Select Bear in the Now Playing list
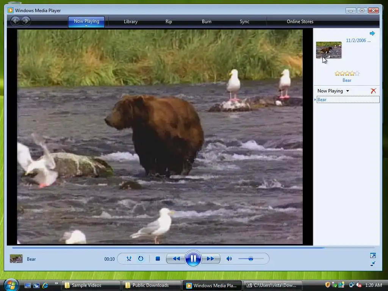Screen dimensions: 388x291 coord(348,100)
